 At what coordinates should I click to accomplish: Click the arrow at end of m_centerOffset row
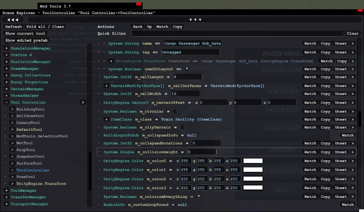pos(353,102)
